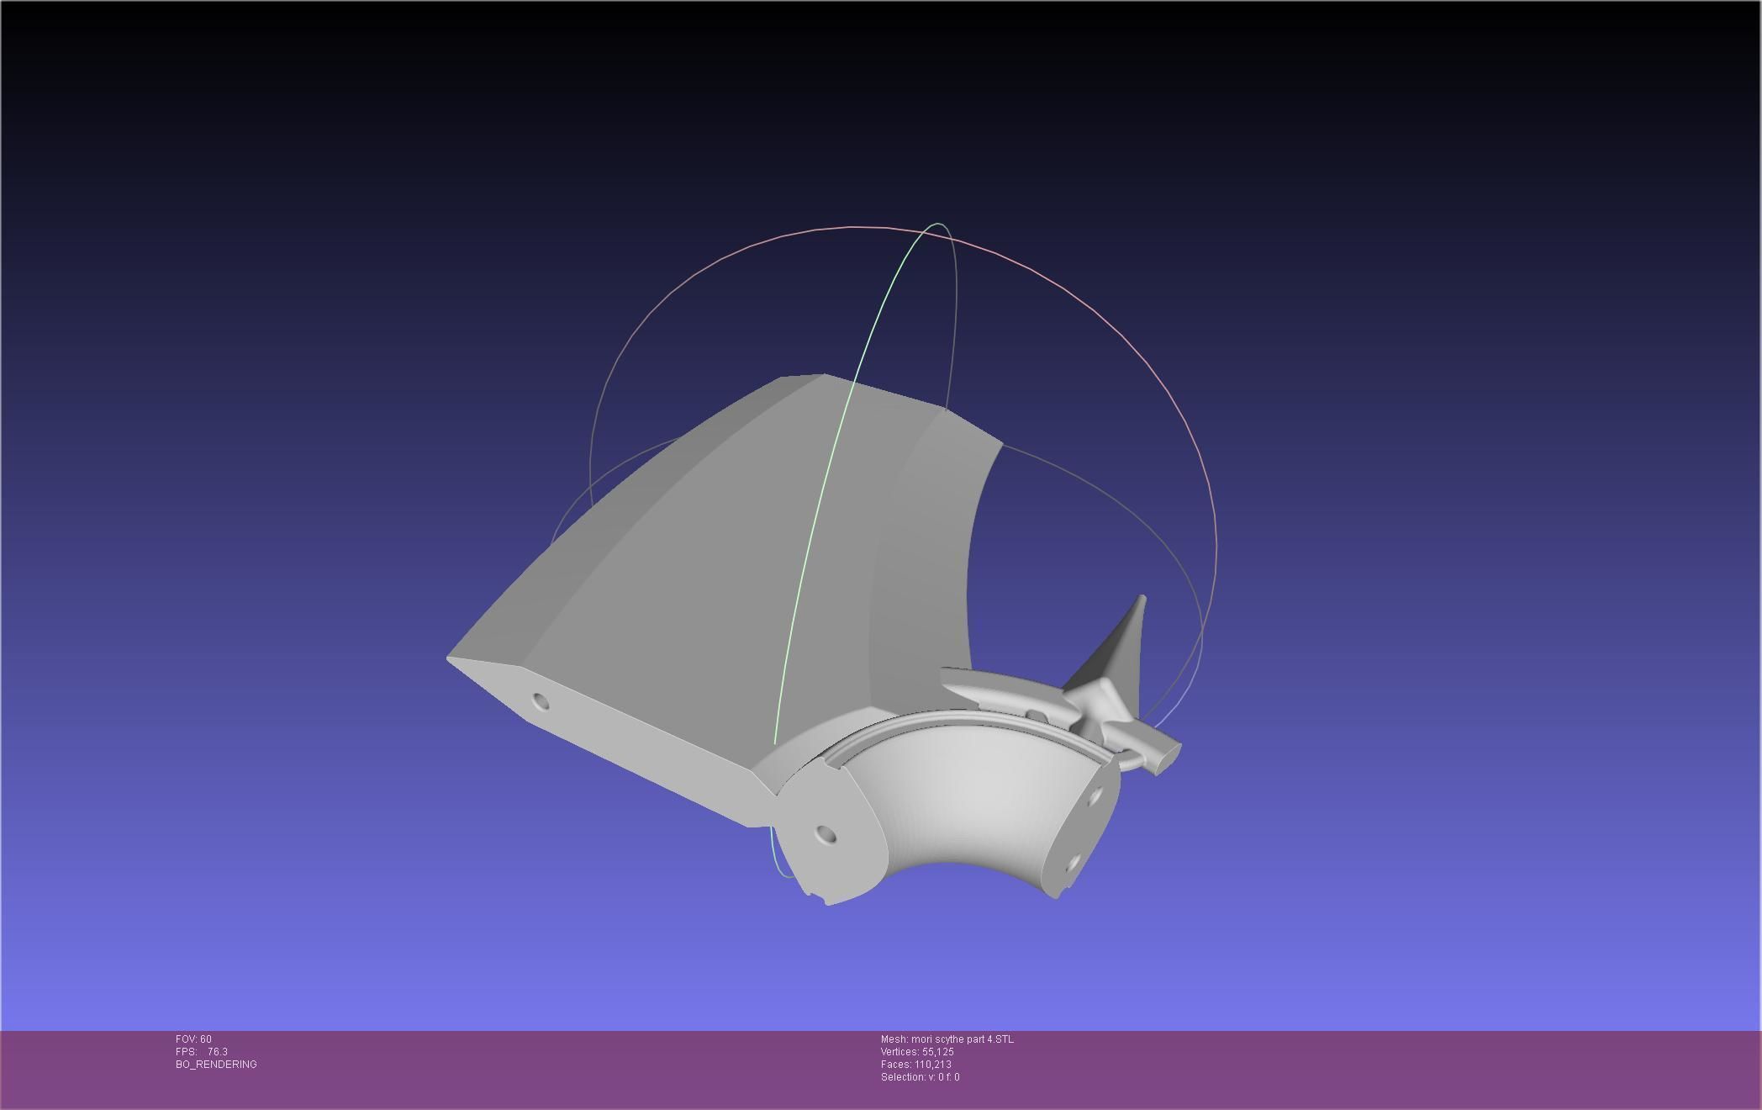
Task: Click the FPS: 76.3 readout
Action: click(202, 1052)
